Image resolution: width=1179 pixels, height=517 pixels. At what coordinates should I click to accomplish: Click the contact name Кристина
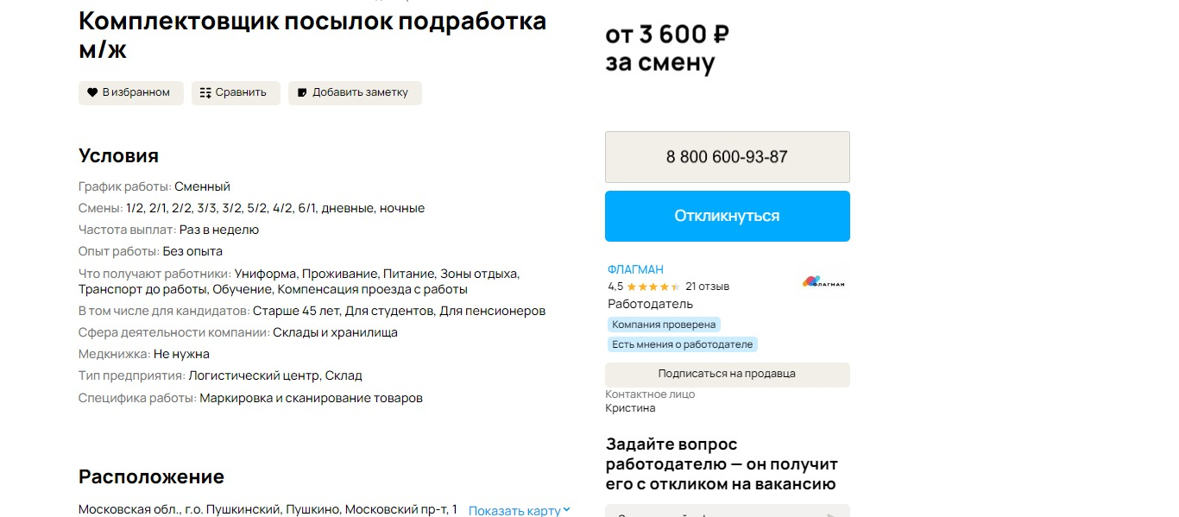pyautogui.click(x=630, y=408)
